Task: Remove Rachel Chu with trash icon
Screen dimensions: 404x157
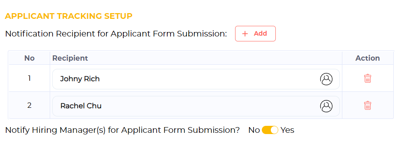Action: [x=367, y=106]
